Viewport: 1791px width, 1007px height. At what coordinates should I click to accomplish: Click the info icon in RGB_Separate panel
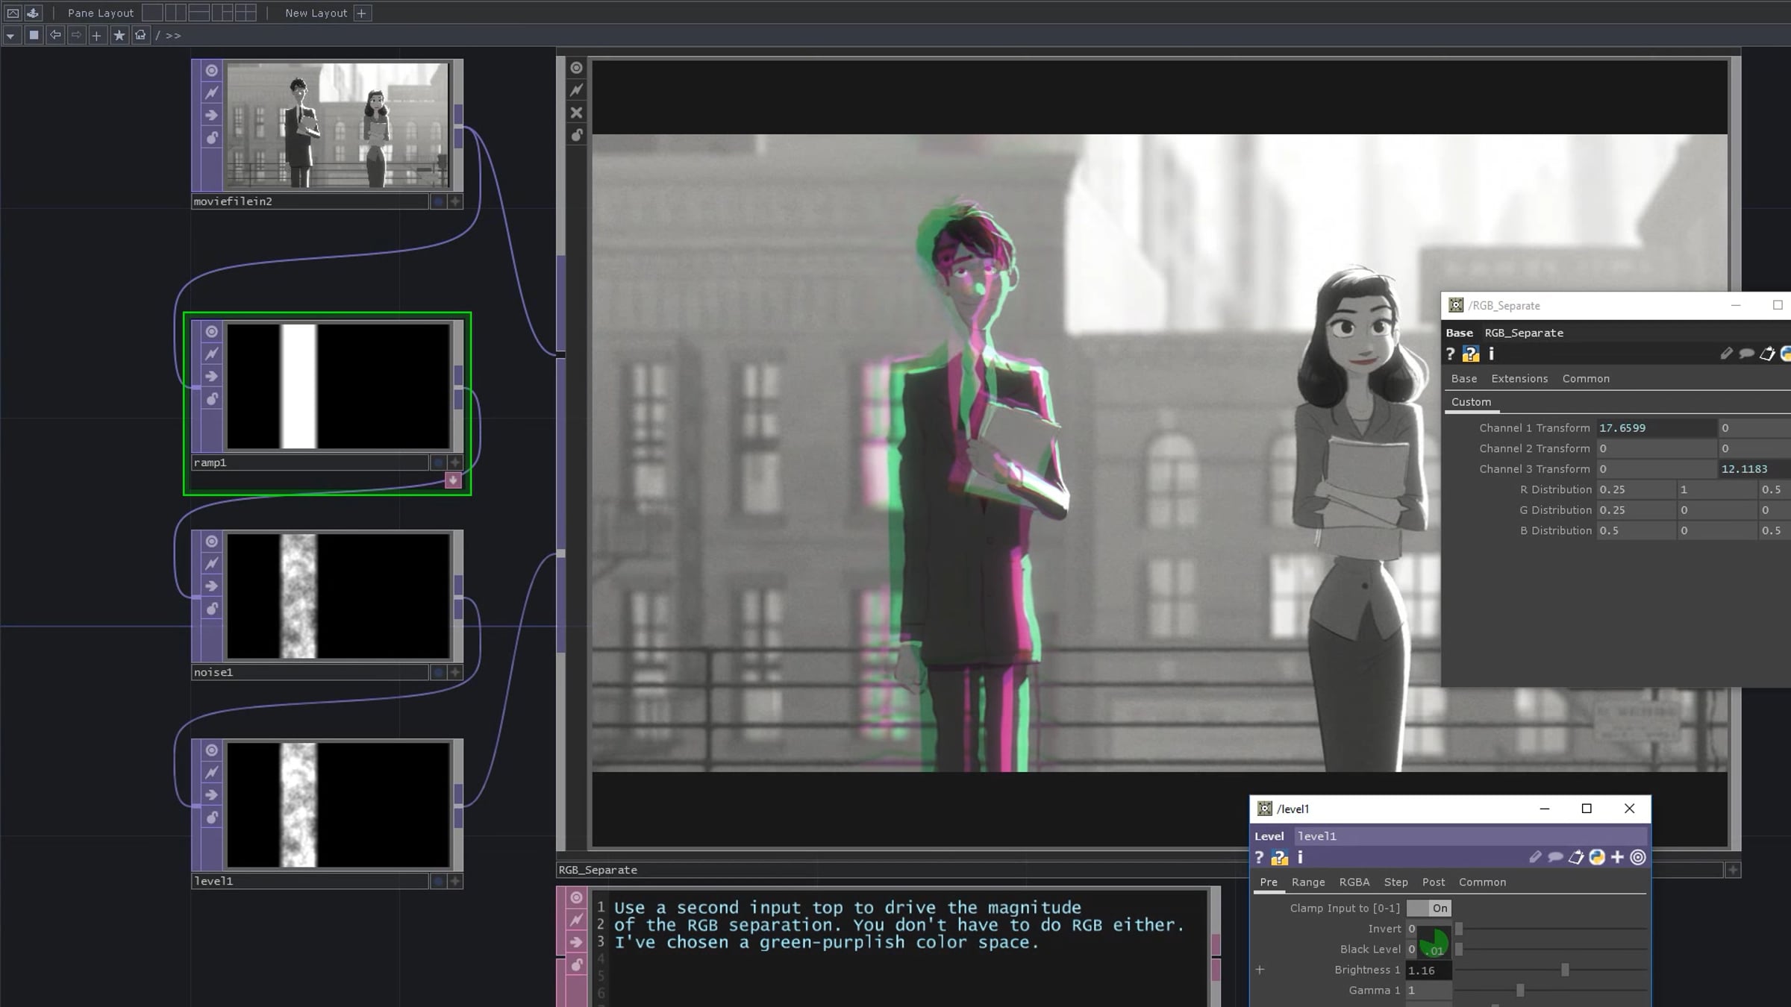click(x=1491, y=354)
